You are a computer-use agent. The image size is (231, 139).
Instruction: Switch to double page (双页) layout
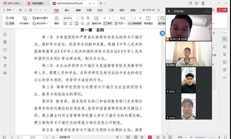click(119, 23)
